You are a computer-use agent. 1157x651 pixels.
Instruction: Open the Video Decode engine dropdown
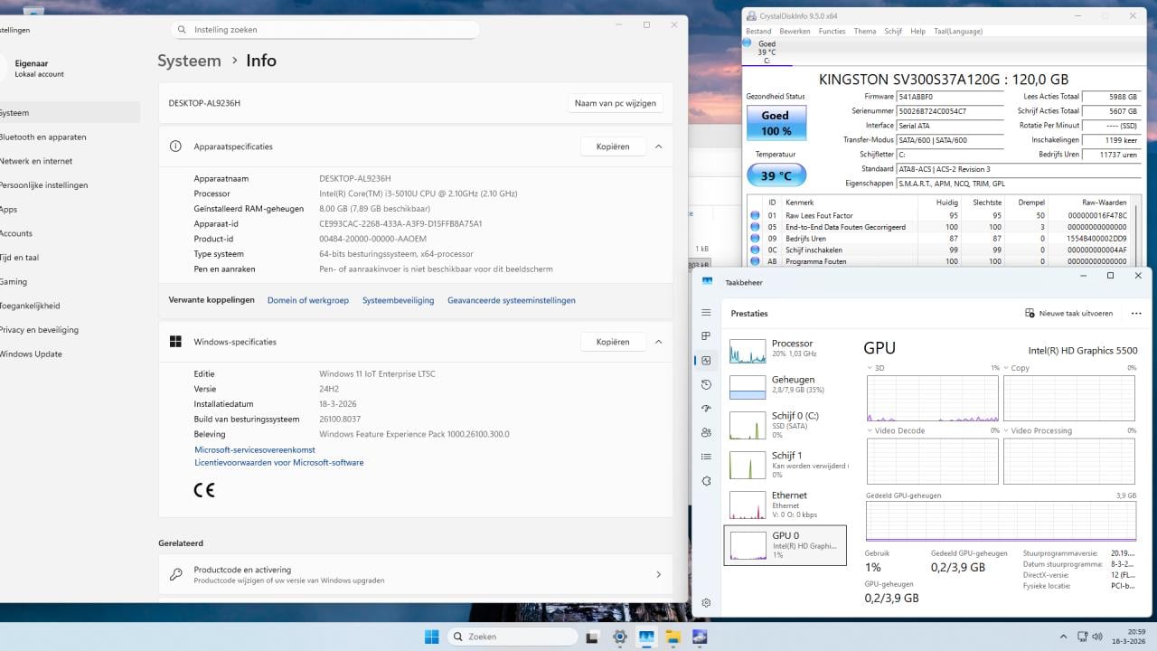870,431
